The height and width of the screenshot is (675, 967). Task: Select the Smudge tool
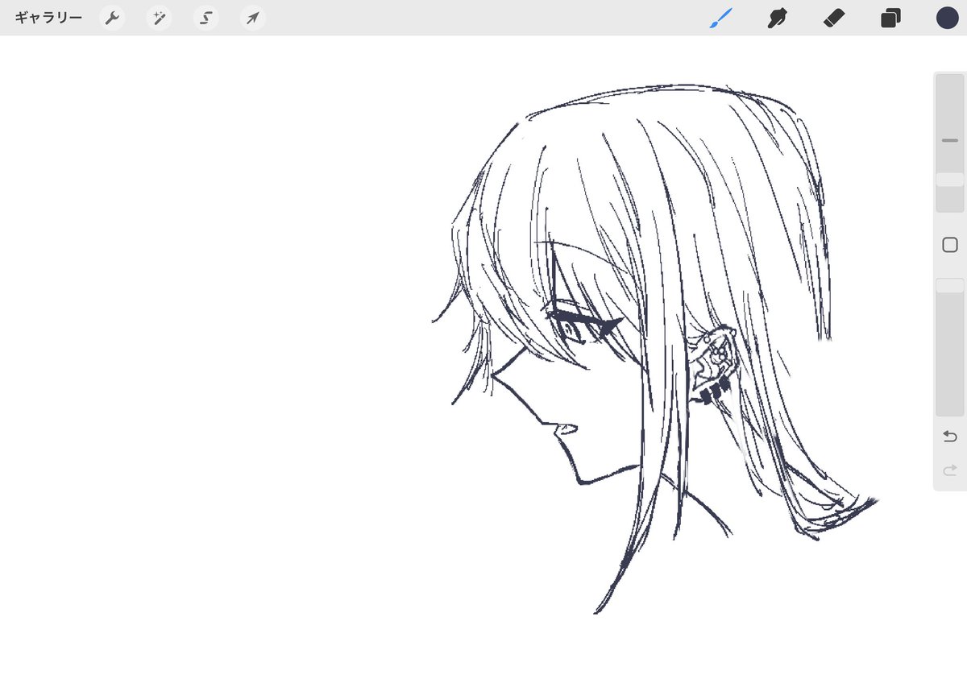(x=777, y=18)
